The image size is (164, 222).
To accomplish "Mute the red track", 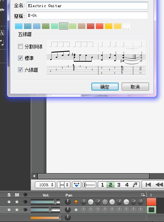I will click(x=17, y=202).
